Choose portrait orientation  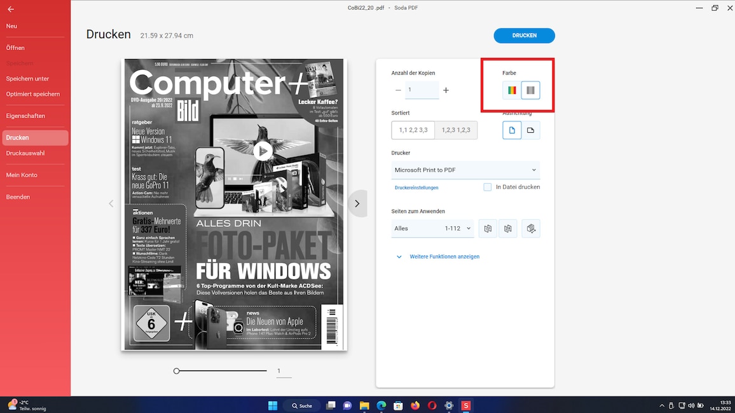(511, 130)
